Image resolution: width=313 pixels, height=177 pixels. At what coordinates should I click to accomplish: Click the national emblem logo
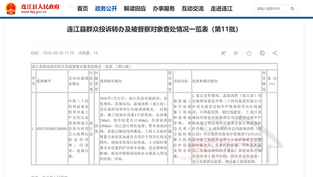pos(11,8)
